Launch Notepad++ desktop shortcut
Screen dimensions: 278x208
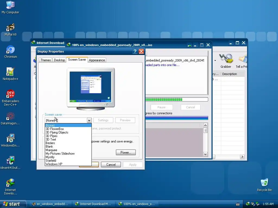coord(10,74)
